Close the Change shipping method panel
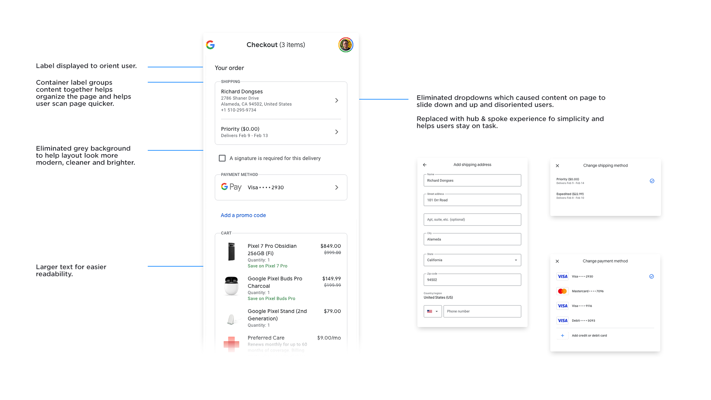 [557, 166]
